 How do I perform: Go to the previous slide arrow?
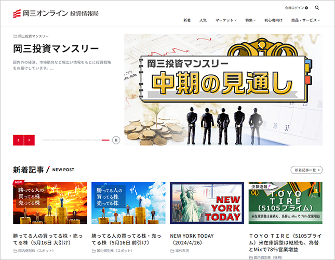pos(18,140)
